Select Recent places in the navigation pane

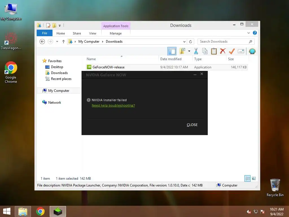click(x=61, y=79)
